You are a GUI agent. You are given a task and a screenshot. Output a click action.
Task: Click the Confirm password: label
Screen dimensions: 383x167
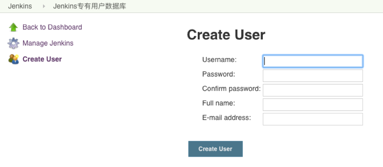pos(231,89)
